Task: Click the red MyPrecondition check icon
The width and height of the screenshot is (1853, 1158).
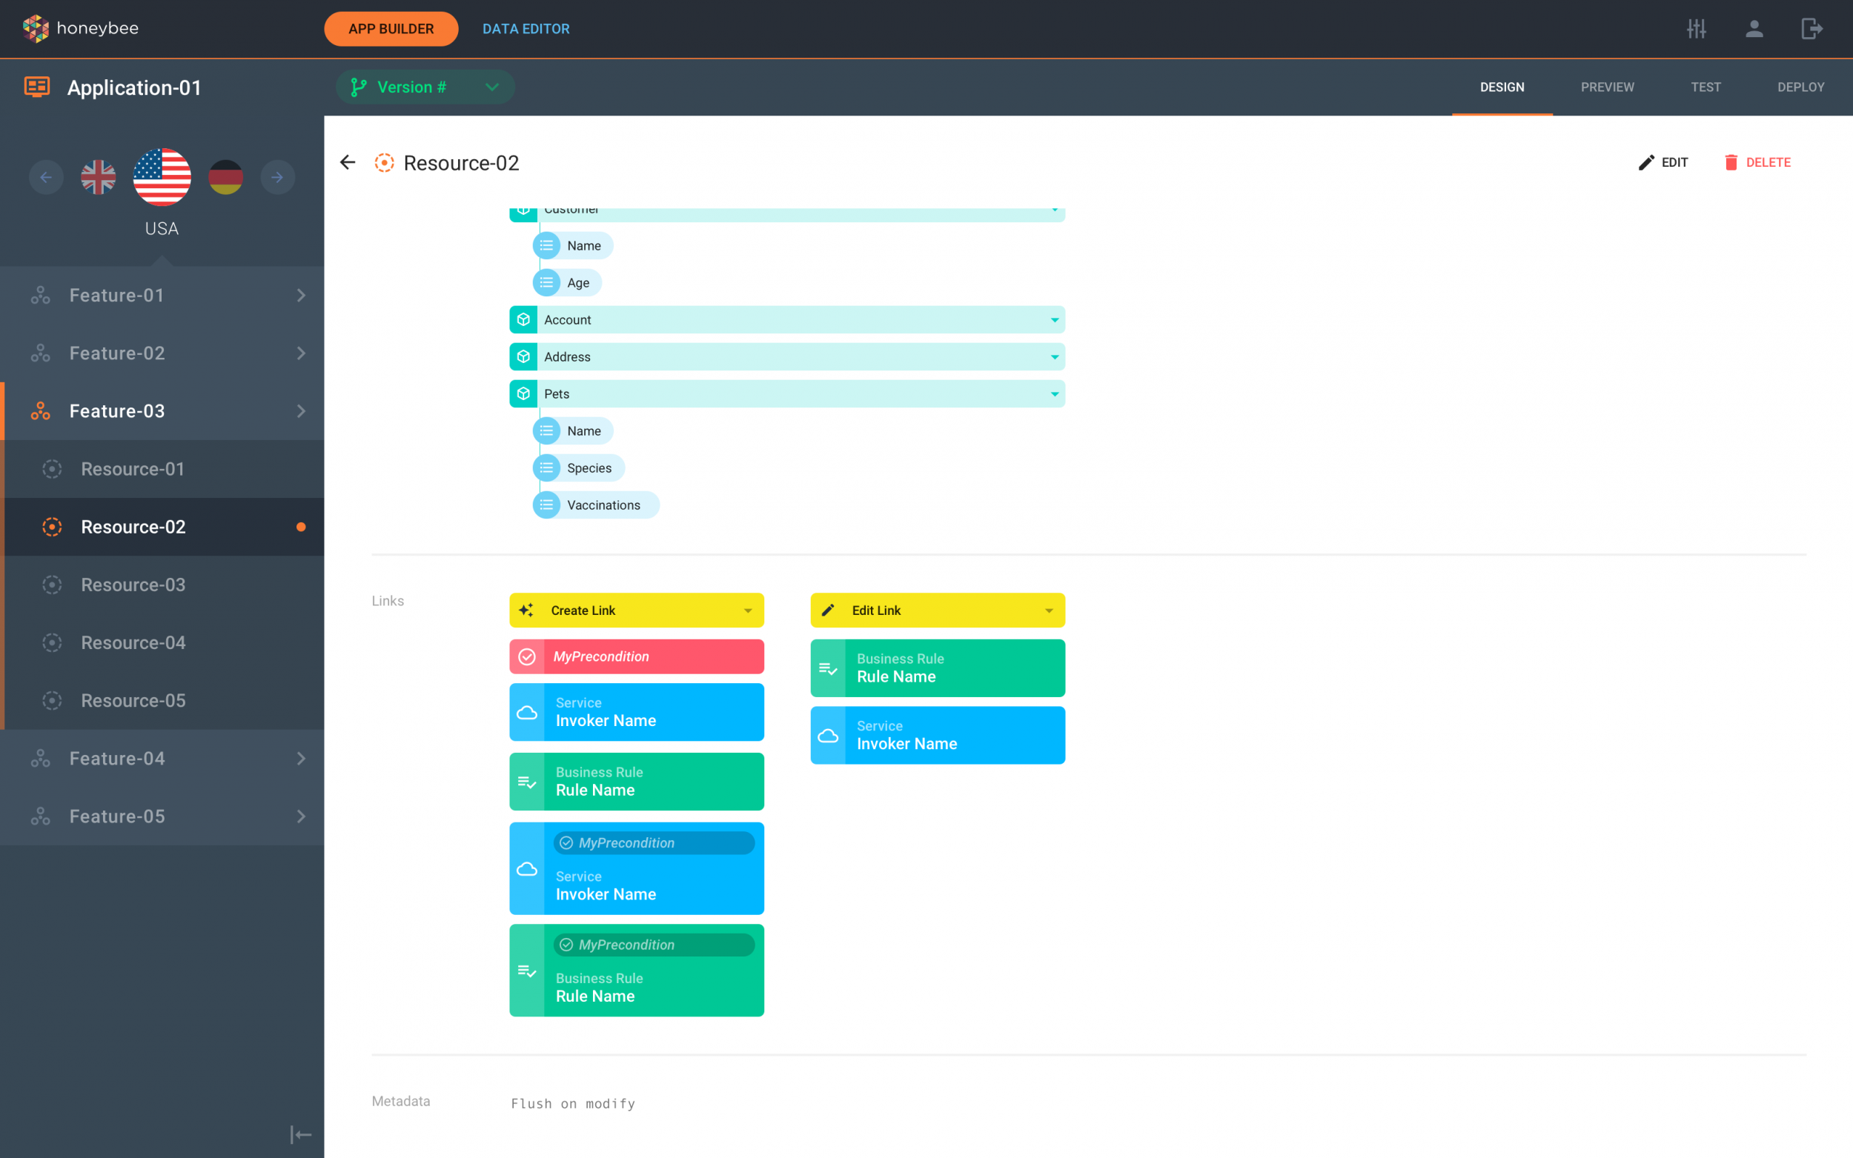Action: click(527, 656)
